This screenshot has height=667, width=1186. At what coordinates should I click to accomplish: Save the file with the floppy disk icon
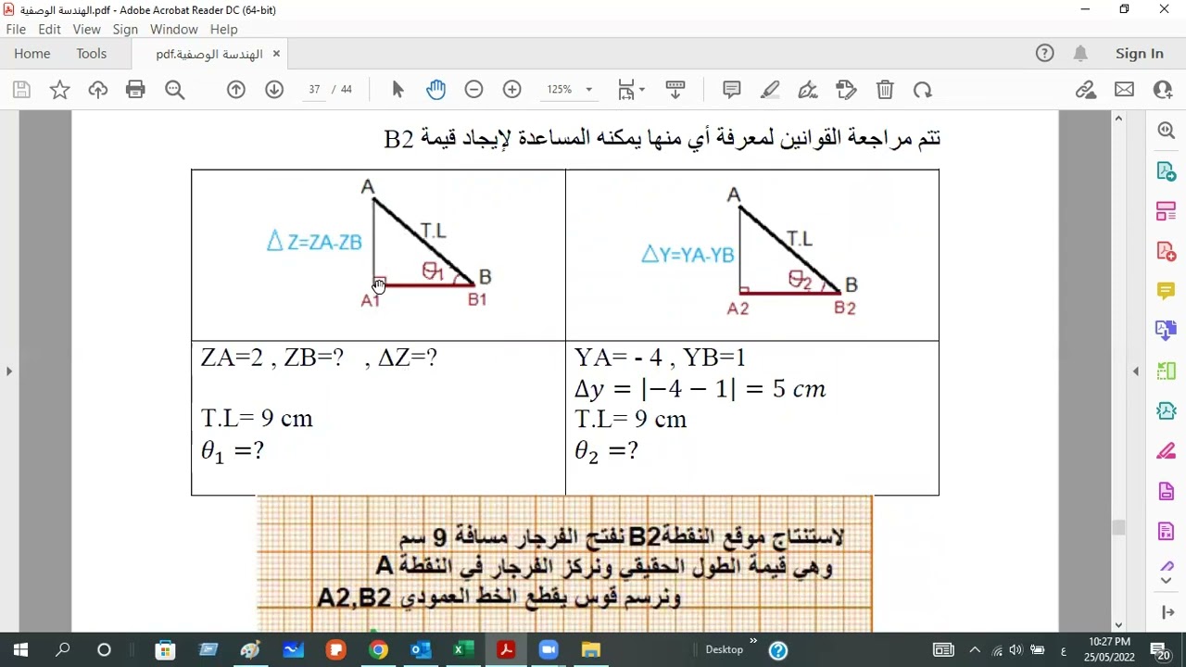coord(22,90)
